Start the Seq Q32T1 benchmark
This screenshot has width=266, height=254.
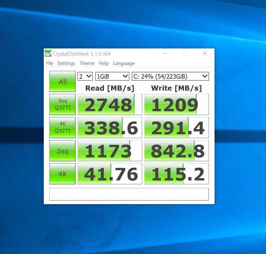[x=62, y=104]
